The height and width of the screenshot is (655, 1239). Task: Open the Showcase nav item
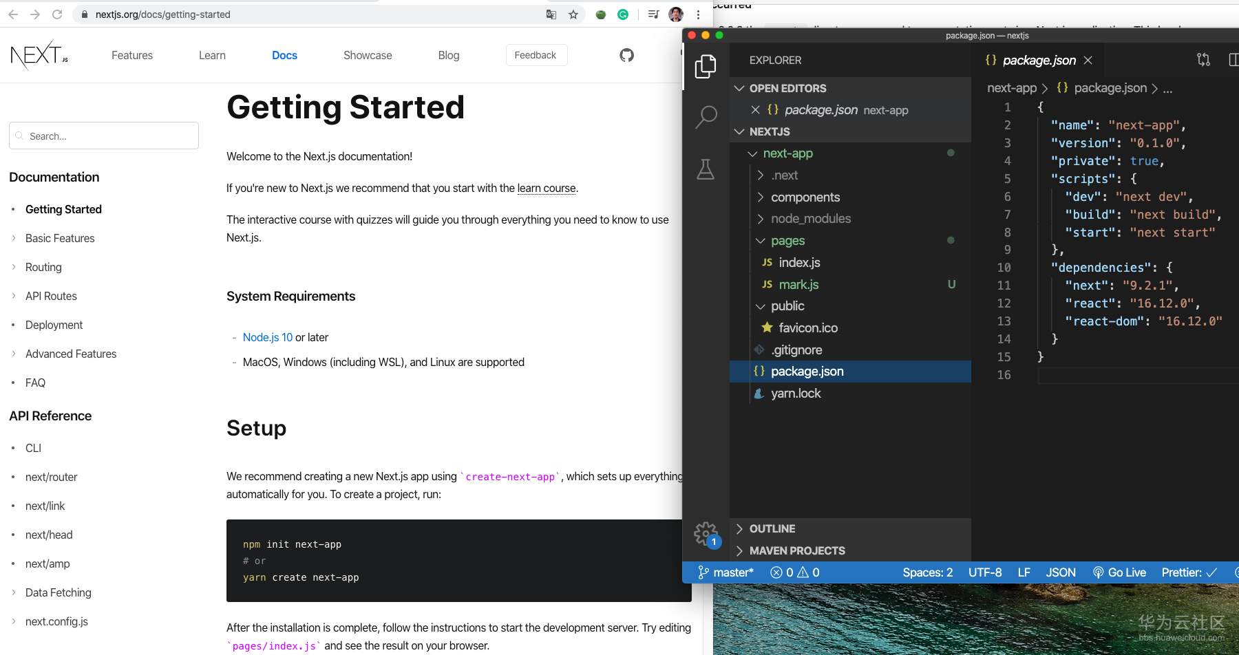(x=368, y=55)
